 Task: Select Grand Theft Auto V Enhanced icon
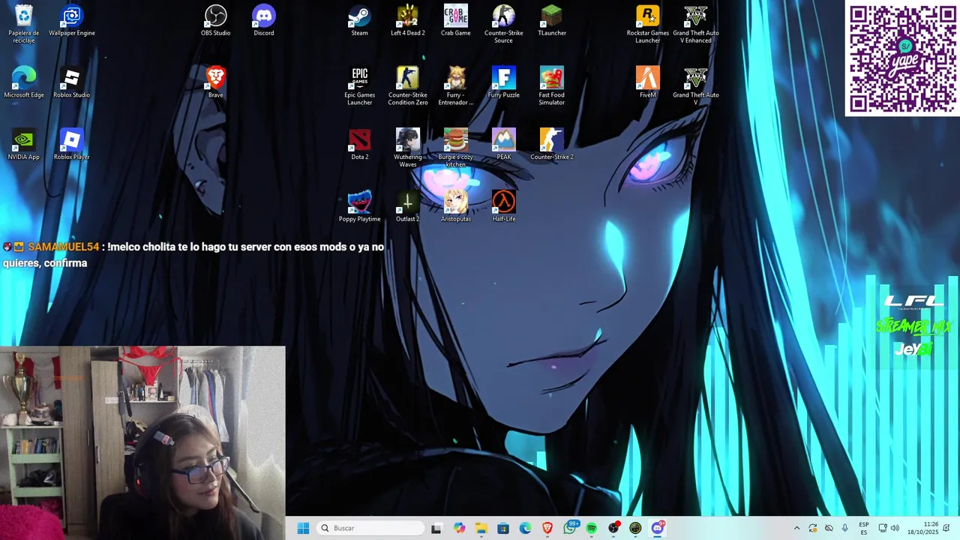click(x=696, y=24)
